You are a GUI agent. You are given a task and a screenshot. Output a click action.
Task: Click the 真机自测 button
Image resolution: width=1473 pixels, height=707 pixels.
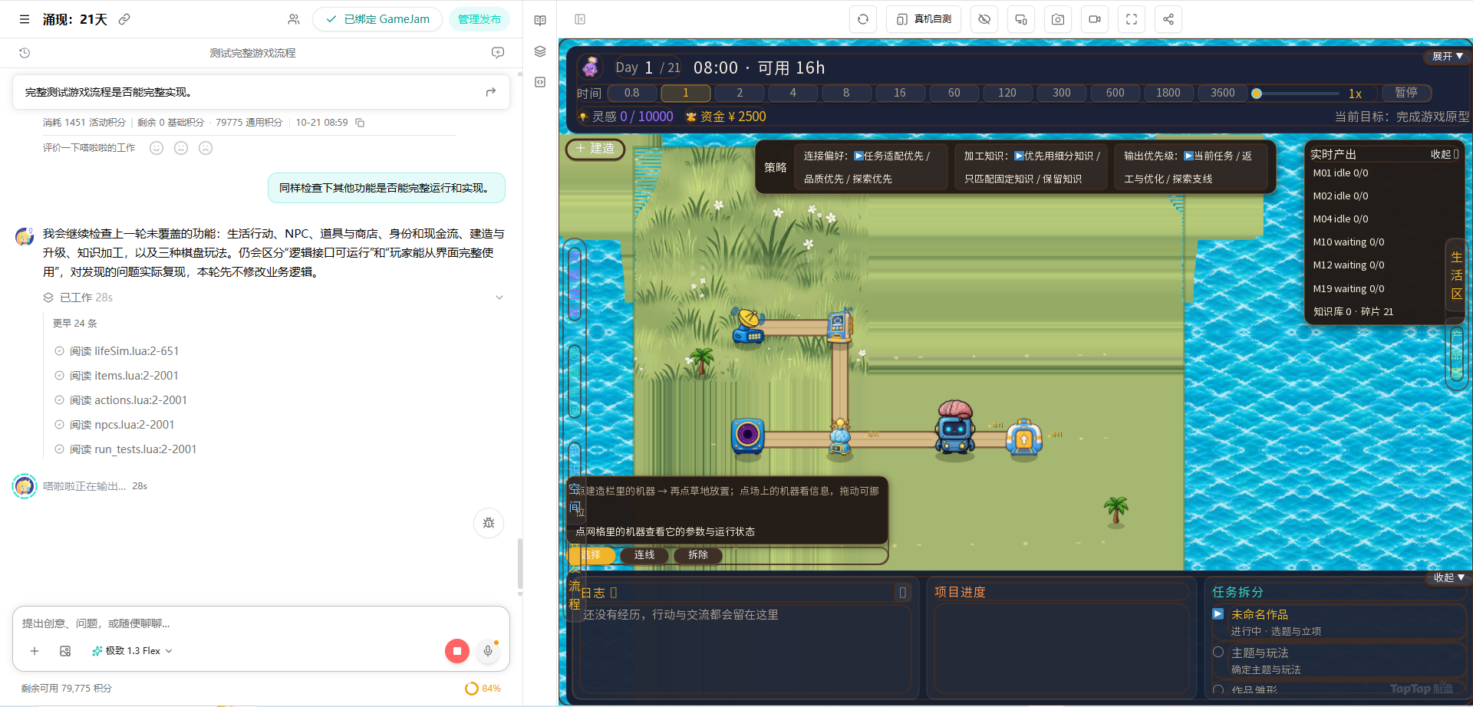click(x=924, y=19)
